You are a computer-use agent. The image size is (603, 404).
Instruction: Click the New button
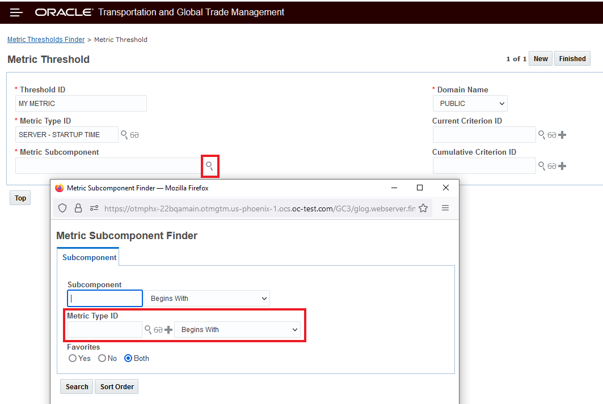pyautogui.click(x=540, y=59)
